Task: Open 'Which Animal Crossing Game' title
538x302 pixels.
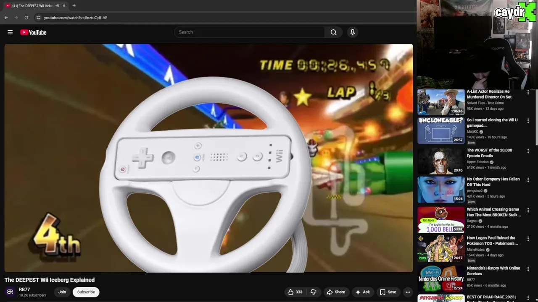Action: click(494, 212)
